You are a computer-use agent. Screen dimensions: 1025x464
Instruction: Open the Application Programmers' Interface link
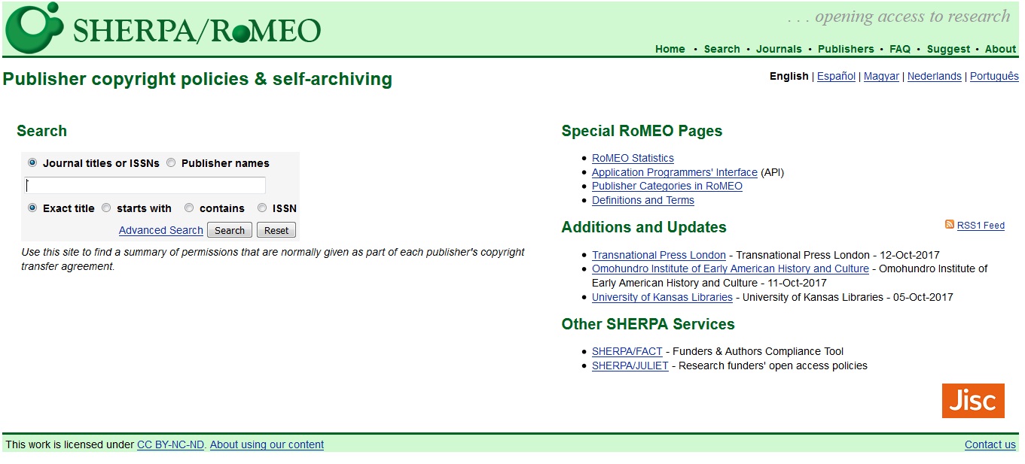(675, 172)
